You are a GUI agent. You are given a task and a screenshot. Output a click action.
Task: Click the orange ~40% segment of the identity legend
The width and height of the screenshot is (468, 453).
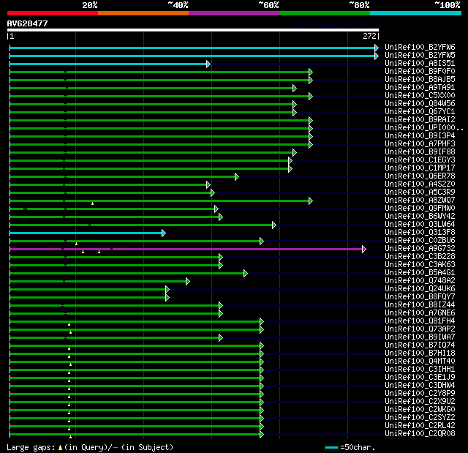tap(143, 13)
